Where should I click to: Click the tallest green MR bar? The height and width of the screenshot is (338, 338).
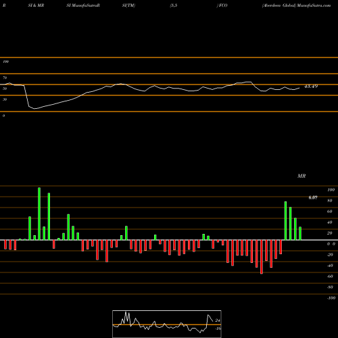[x=39, y=214]
